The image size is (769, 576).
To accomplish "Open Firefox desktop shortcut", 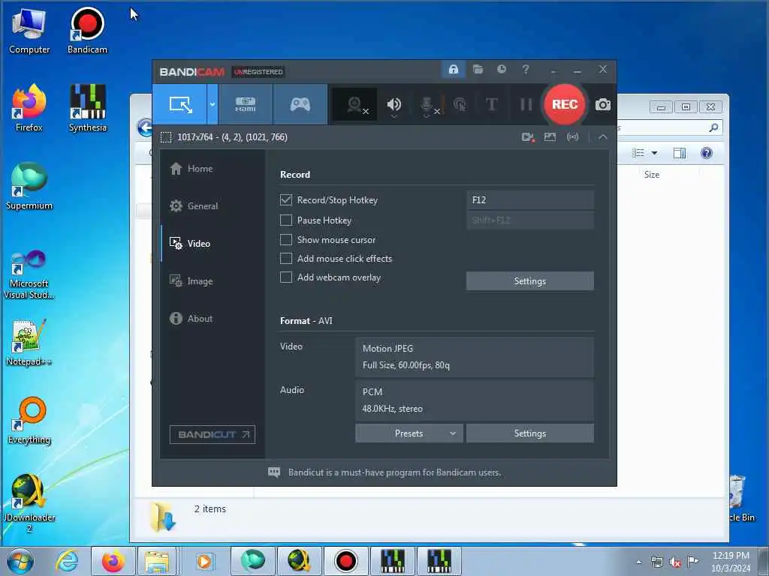I will click(x=29, y=108).
